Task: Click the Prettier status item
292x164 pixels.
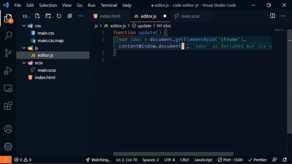Action: [257, 160]
